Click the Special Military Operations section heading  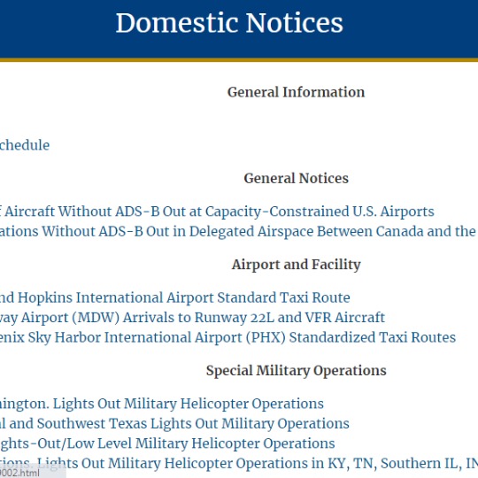(296, 371)
